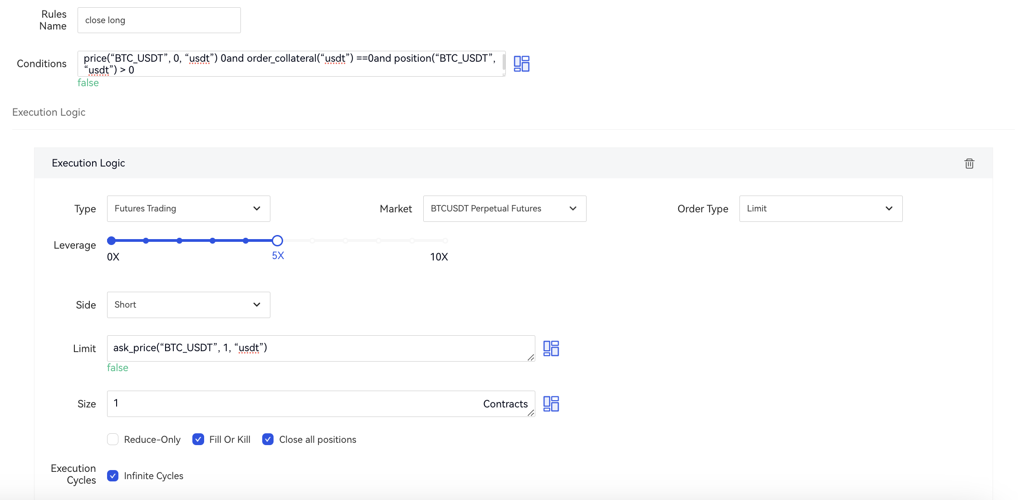Expand the Futures Trading type dropdown
1018x500 pixels.
tap(188, 209)
